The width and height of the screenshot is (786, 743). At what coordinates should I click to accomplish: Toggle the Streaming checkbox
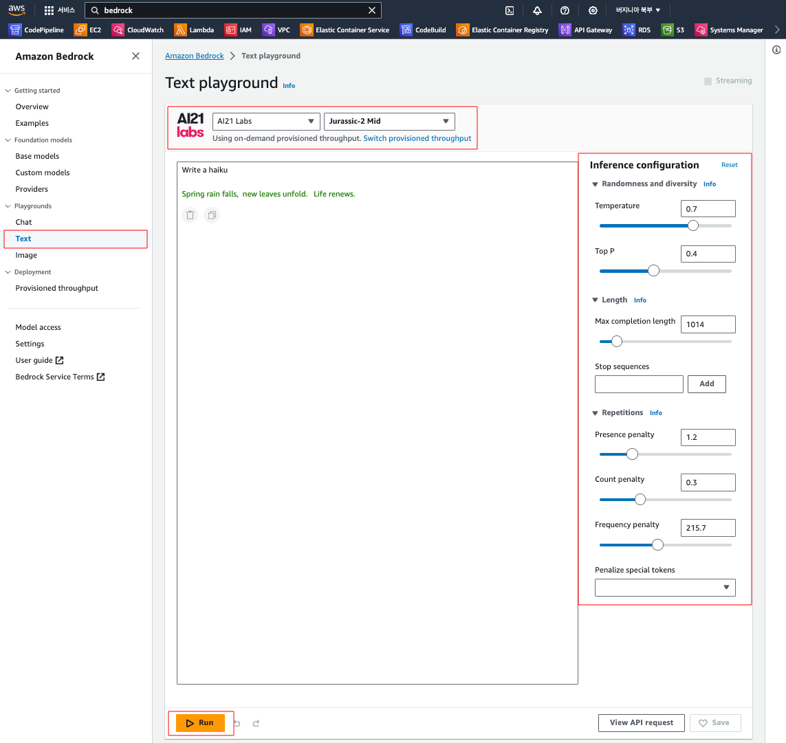click(x=708, y=81)
